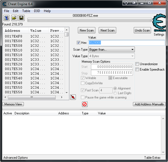168x162 pixels.
Task: Click the Type column header
Action: coord(89,113)
